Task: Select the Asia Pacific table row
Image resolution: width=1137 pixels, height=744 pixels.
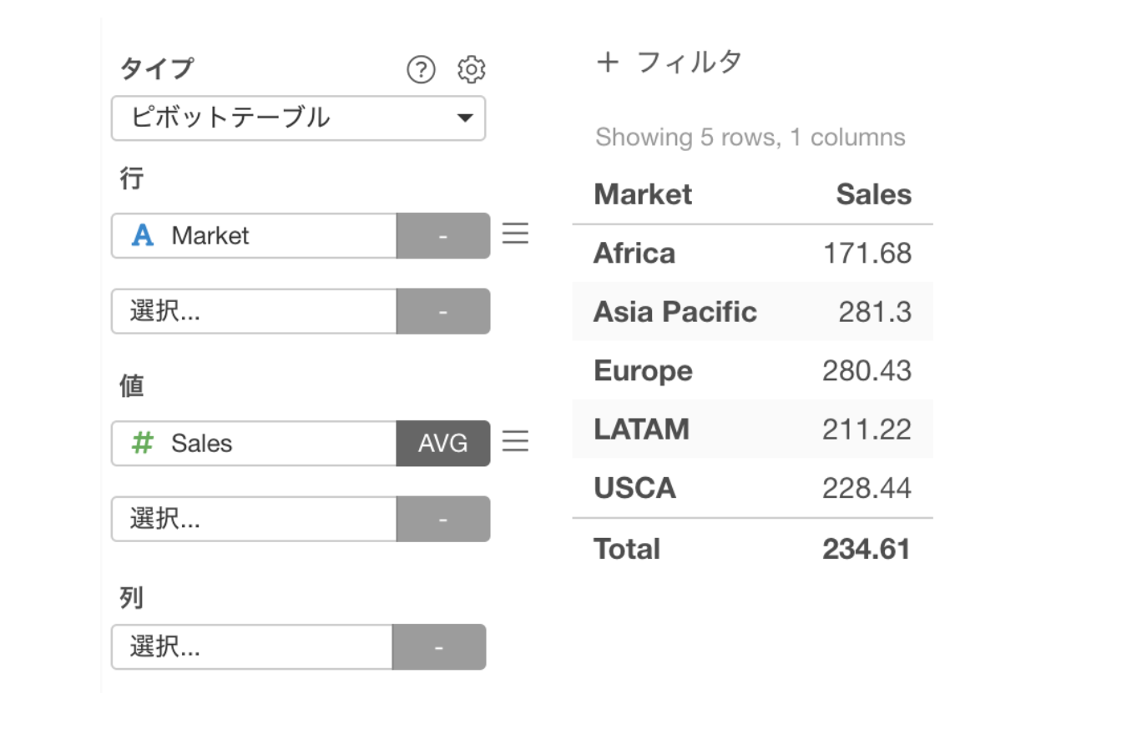Action: [752, 311]
